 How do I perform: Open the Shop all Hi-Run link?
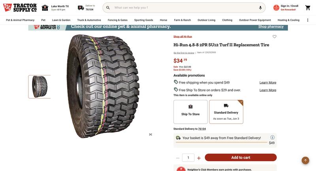(182, 37)
